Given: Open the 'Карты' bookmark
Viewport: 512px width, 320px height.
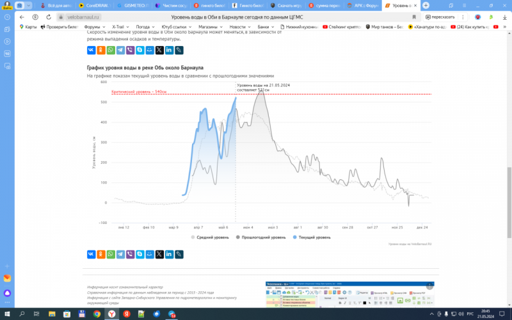Looking at the screenshot, I should click(x=29, y=27).
